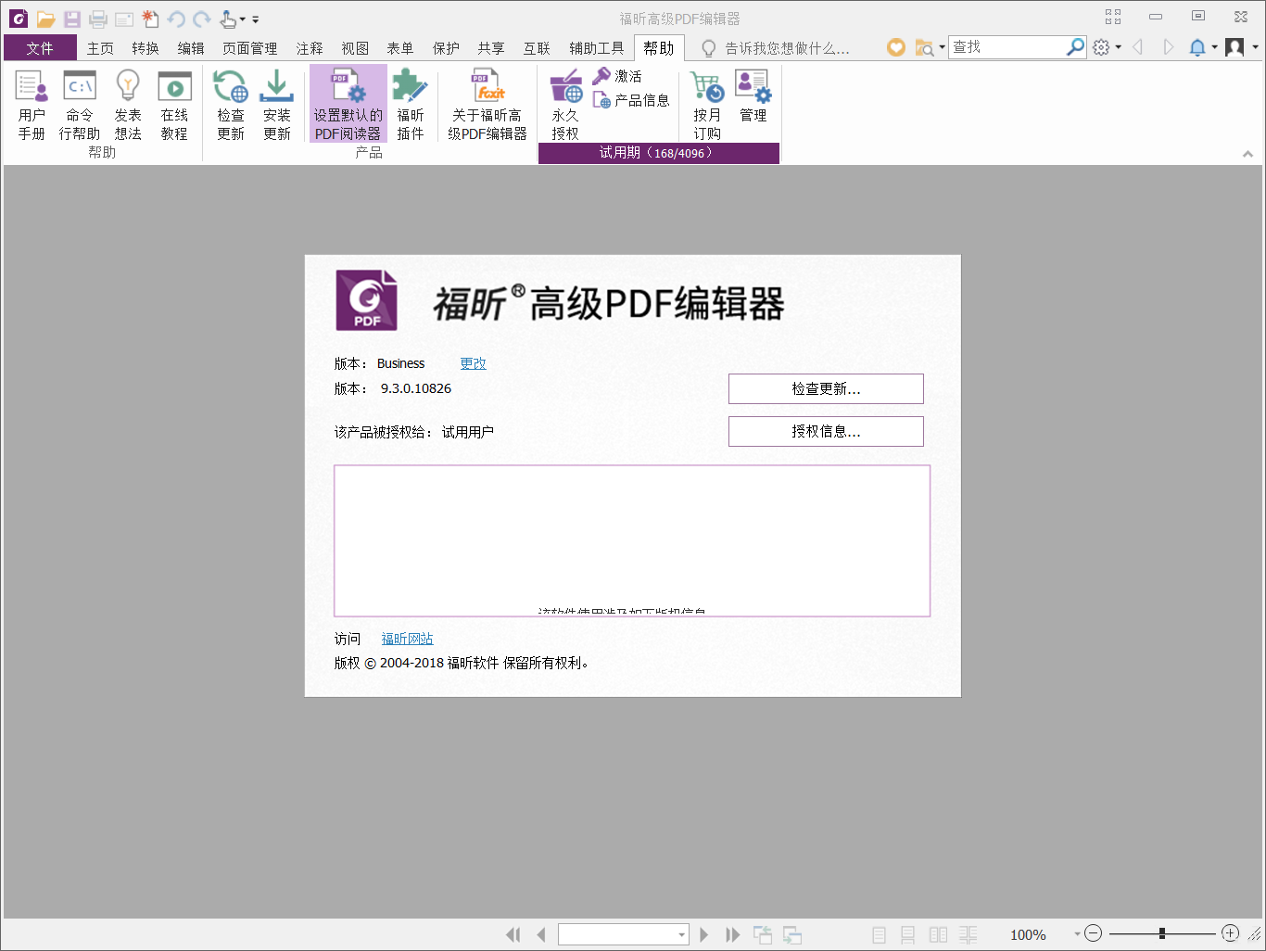
Task: Click the zoom slider handle
Action: (x=1162, y=933)
